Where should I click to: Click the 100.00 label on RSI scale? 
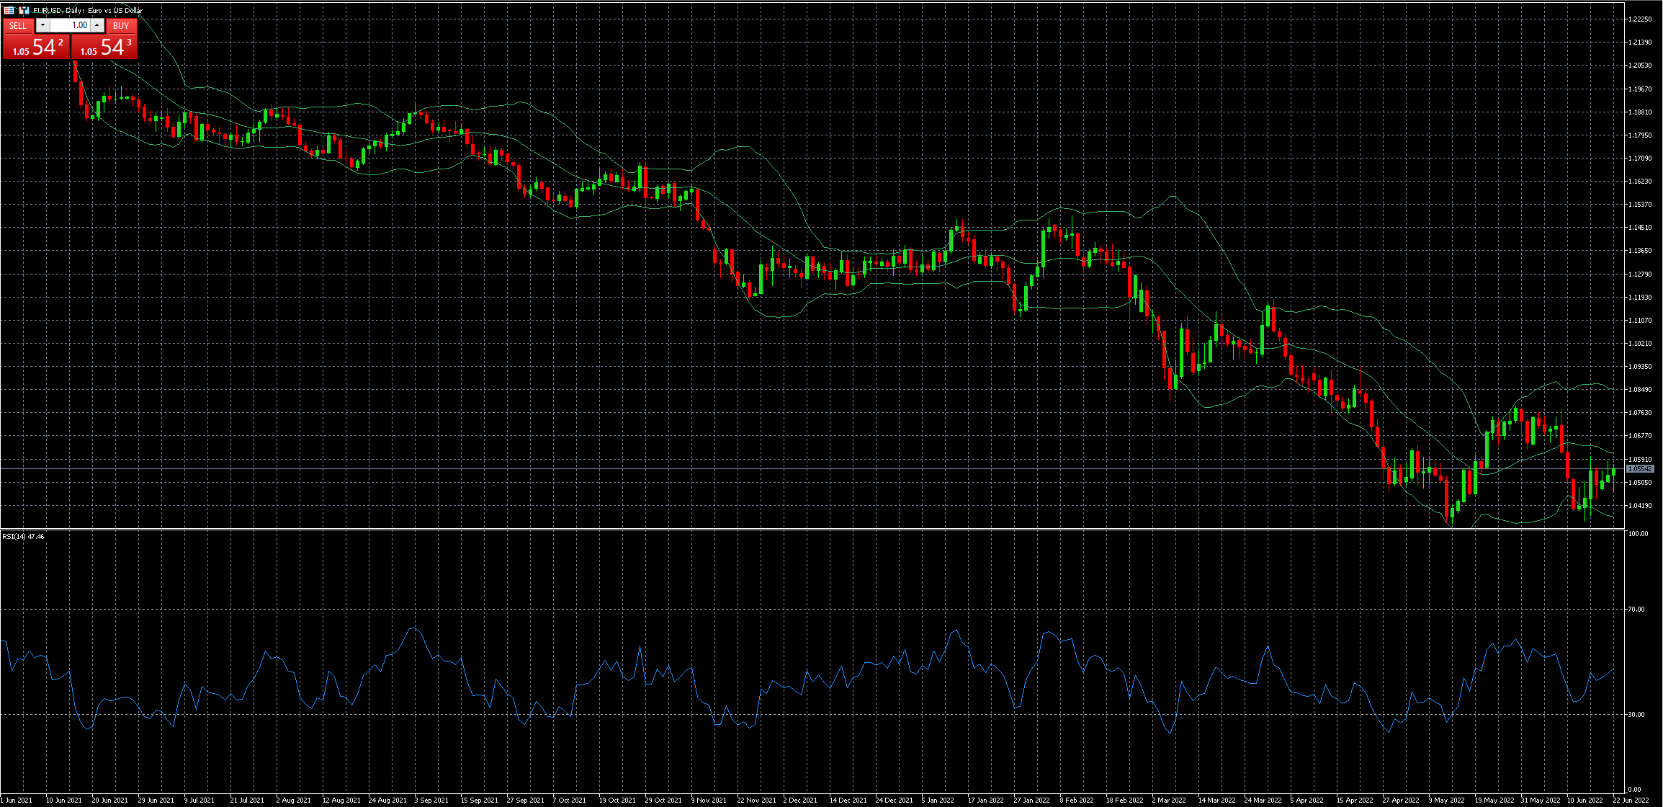click(x=1639, y=534)
